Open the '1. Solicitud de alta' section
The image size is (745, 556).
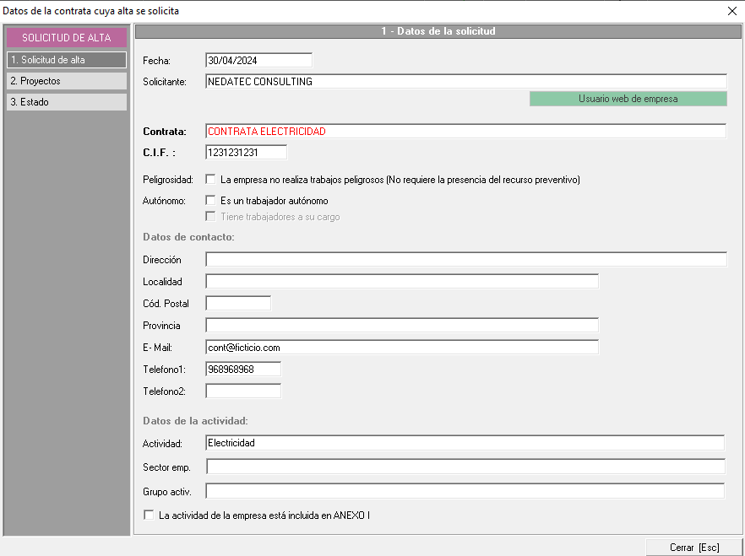tap(66, 60)
